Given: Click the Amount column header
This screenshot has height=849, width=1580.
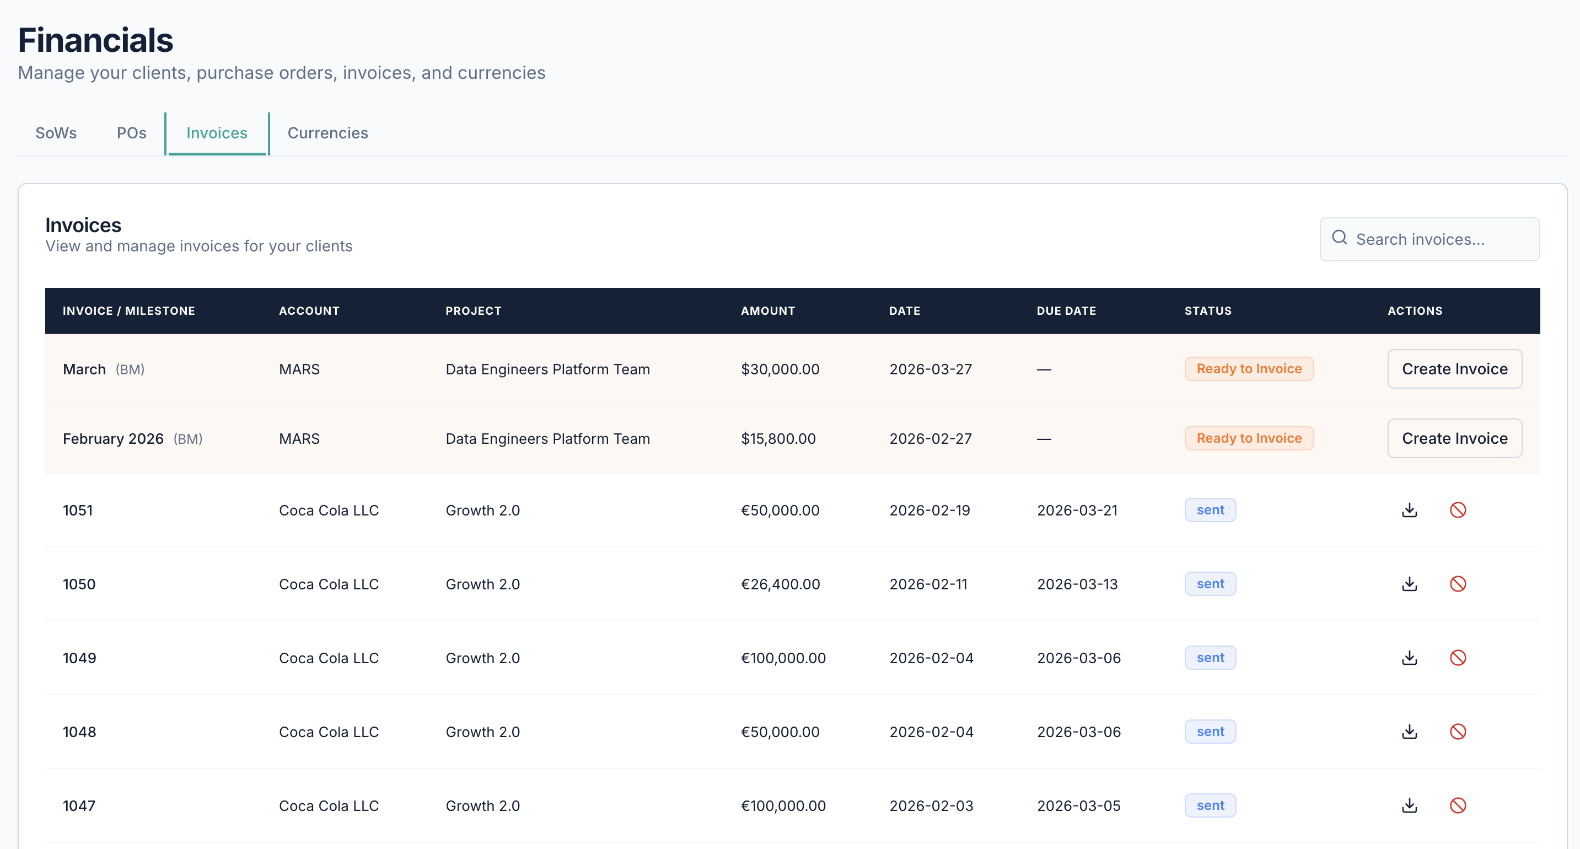Looking at the screenshot, I should [x=768, y=310].
